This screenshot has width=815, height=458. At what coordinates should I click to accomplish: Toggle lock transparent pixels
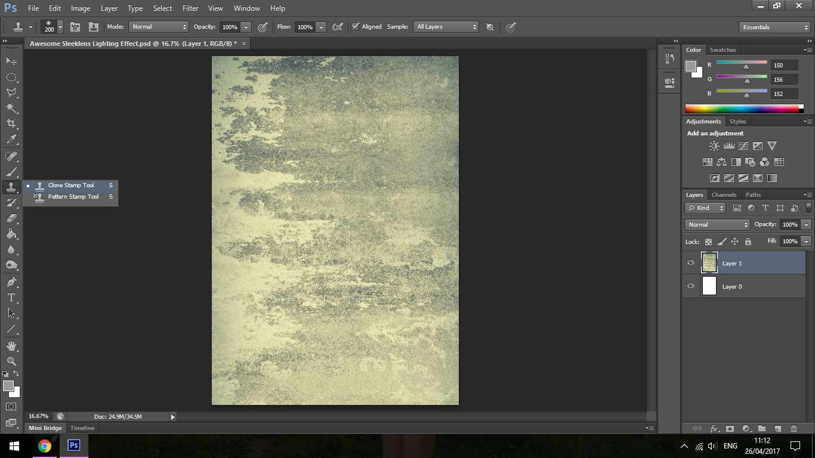click(708, 242)
